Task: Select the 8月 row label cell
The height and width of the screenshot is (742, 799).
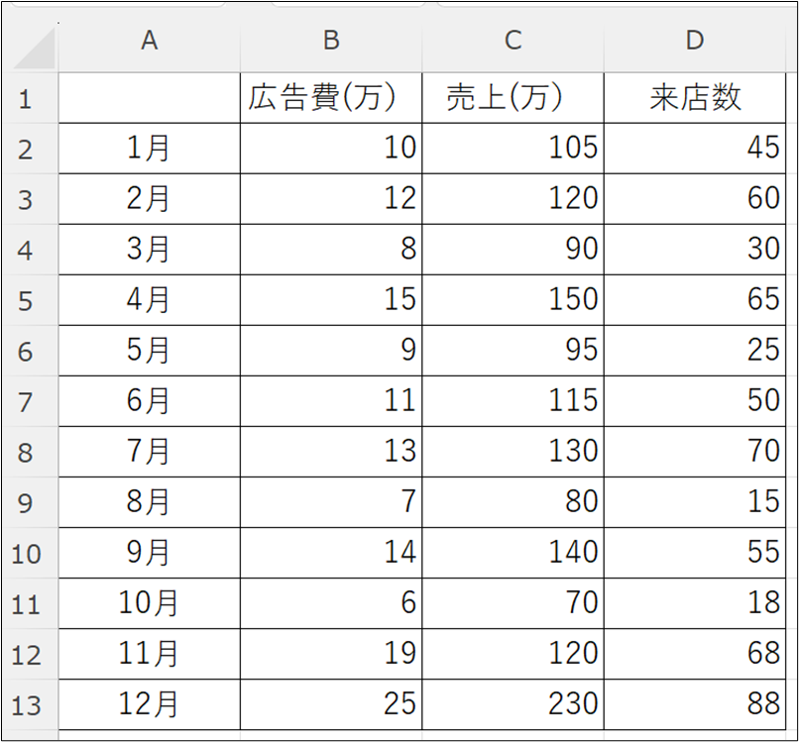Action: click(x=149, y=502)
